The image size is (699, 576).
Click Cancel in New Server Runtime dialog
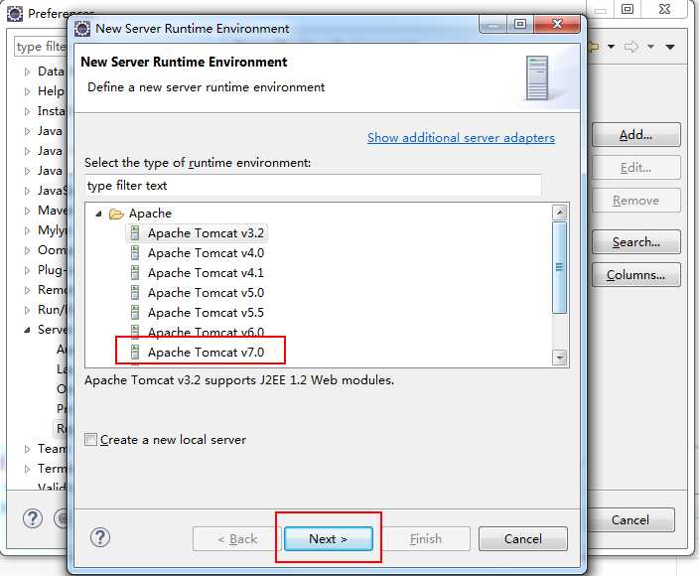(x=523, y=538)
